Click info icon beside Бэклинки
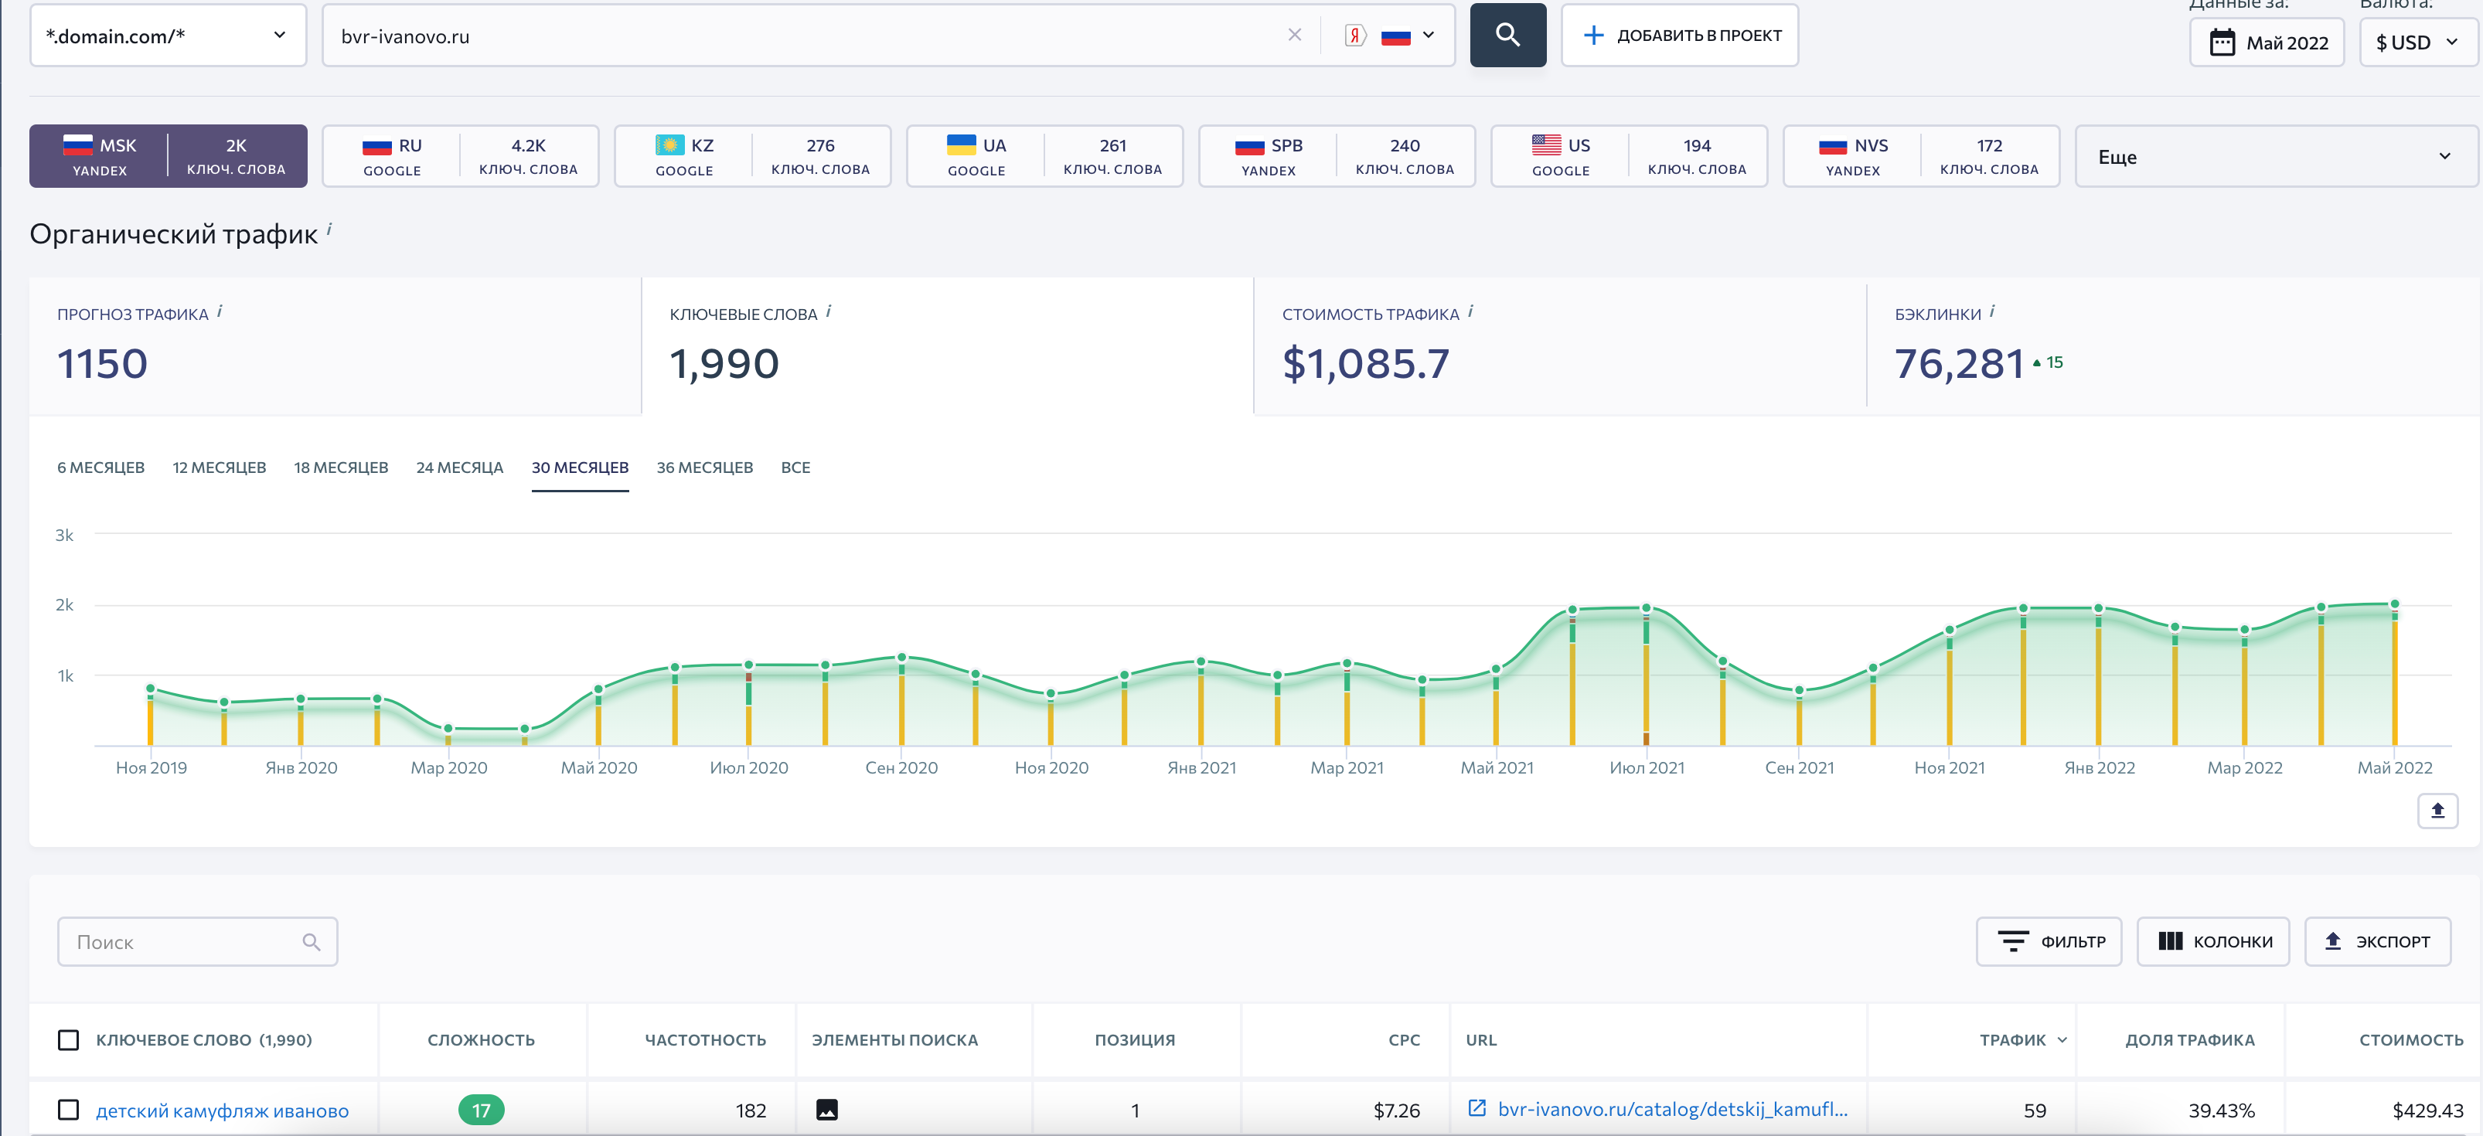Screen dimensions: 2483x1136 pos(1991,311)
